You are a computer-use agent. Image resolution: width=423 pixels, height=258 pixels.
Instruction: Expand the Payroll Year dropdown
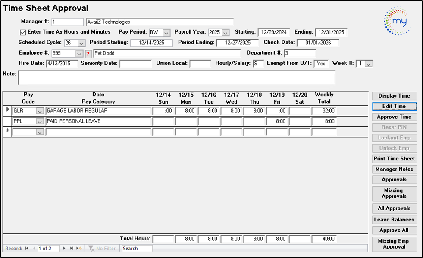226,33
